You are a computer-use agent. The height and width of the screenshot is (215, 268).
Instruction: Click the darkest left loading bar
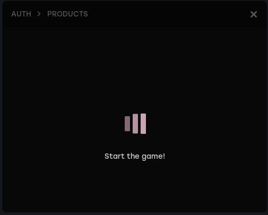pos(127,124)
